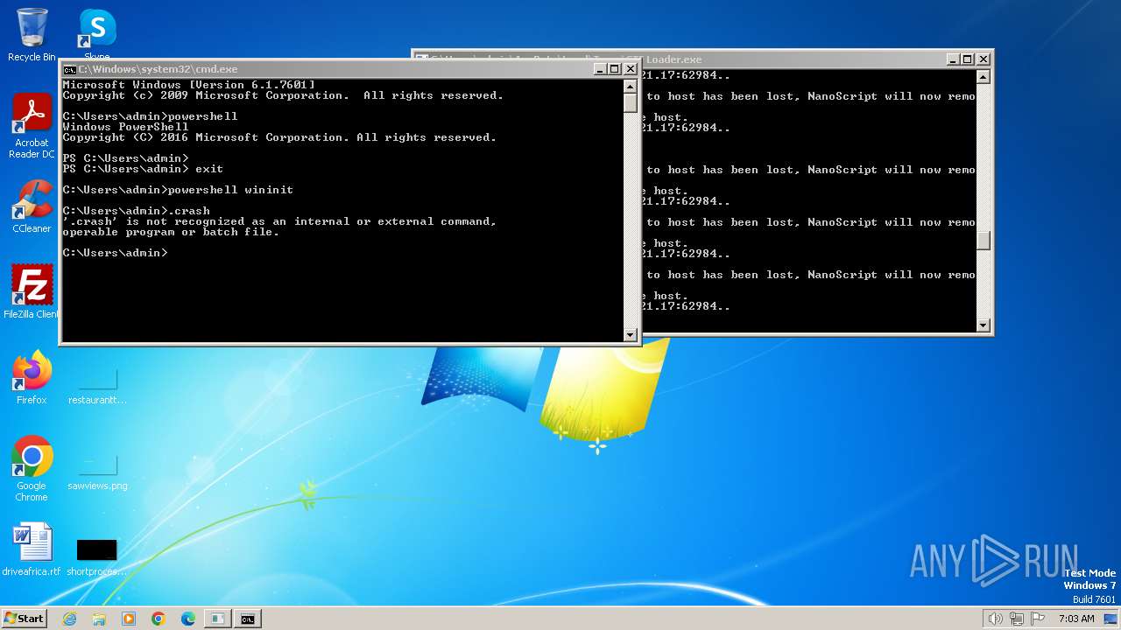Open Google Chrome desktop shortcut
Viewport: 1121px width, 630px height.
(32, 468)
